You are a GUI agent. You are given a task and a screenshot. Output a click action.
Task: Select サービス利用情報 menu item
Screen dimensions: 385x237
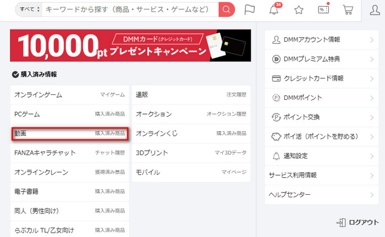tap(321, 176)
